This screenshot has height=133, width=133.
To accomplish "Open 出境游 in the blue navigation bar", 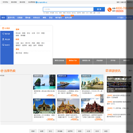I will point(20,18).
